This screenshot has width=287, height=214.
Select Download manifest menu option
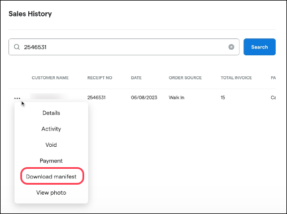(x=51, y=177)
